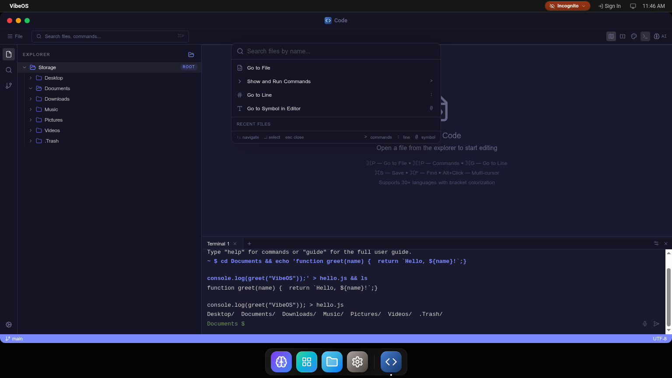Open the Incognito dropdown in the menu bar
The image size is (672, 378).
click(567, 6)
